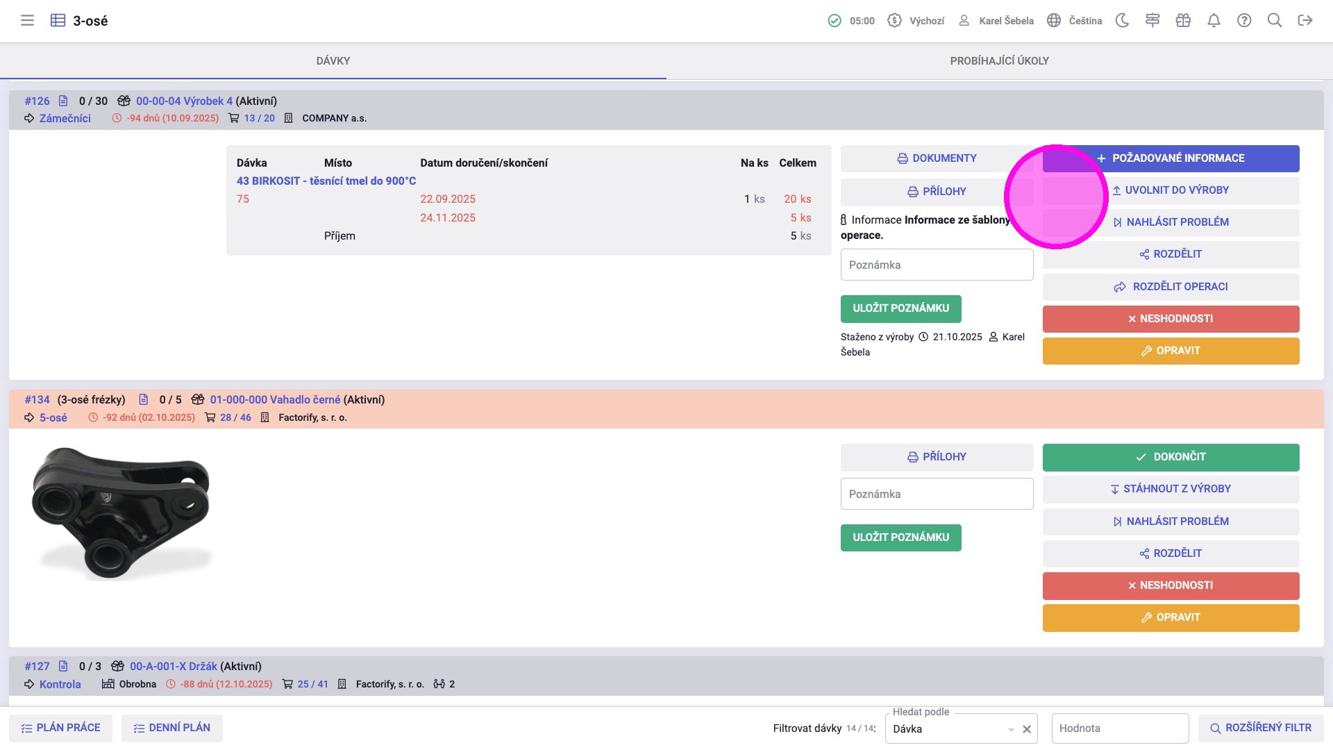Clear the Hledat podle selection
Viewport: 1333px width, 750px height.
(x=1027, y=729)
